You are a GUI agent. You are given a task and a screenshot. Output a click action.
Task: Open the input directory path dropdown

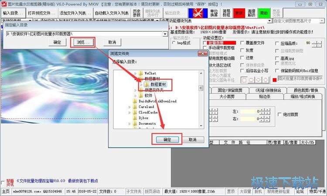[165, 34]
